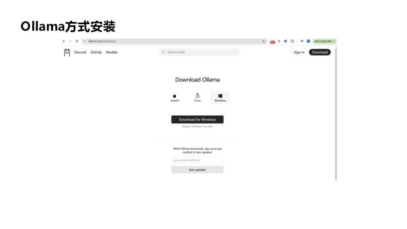Click the Download button in header

(x=320, y=52)
